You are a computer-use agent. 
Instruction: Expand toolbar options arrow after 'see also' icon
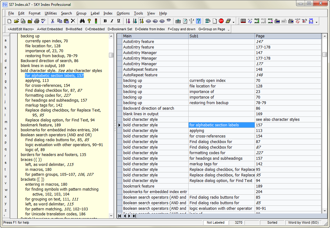[316, 22]
